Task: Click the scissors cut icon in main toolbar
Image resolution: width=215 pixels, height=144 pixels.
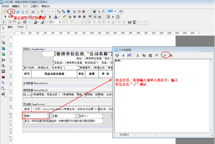Action: point(33,12)
